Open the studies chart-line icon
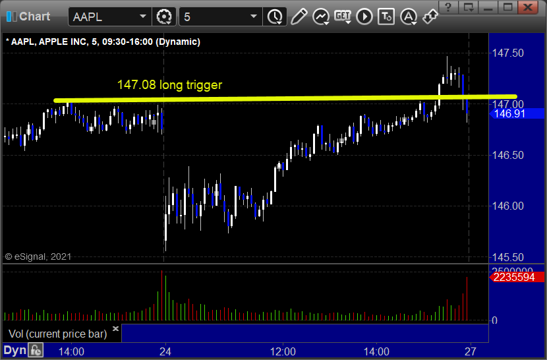 click(x=321, y=16)
